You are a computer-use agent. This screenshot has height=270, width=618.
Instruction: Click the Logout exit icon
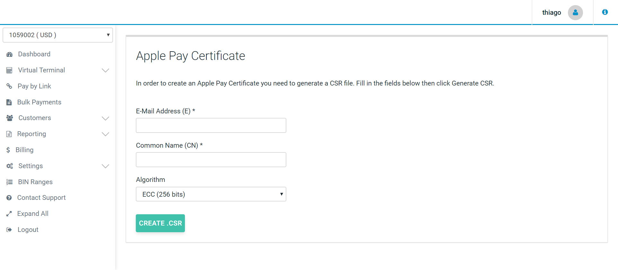(9, 230)
